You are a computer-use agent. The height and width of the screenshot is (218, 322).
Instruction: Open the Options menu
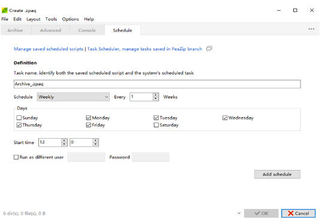click(x=70, y=19)
